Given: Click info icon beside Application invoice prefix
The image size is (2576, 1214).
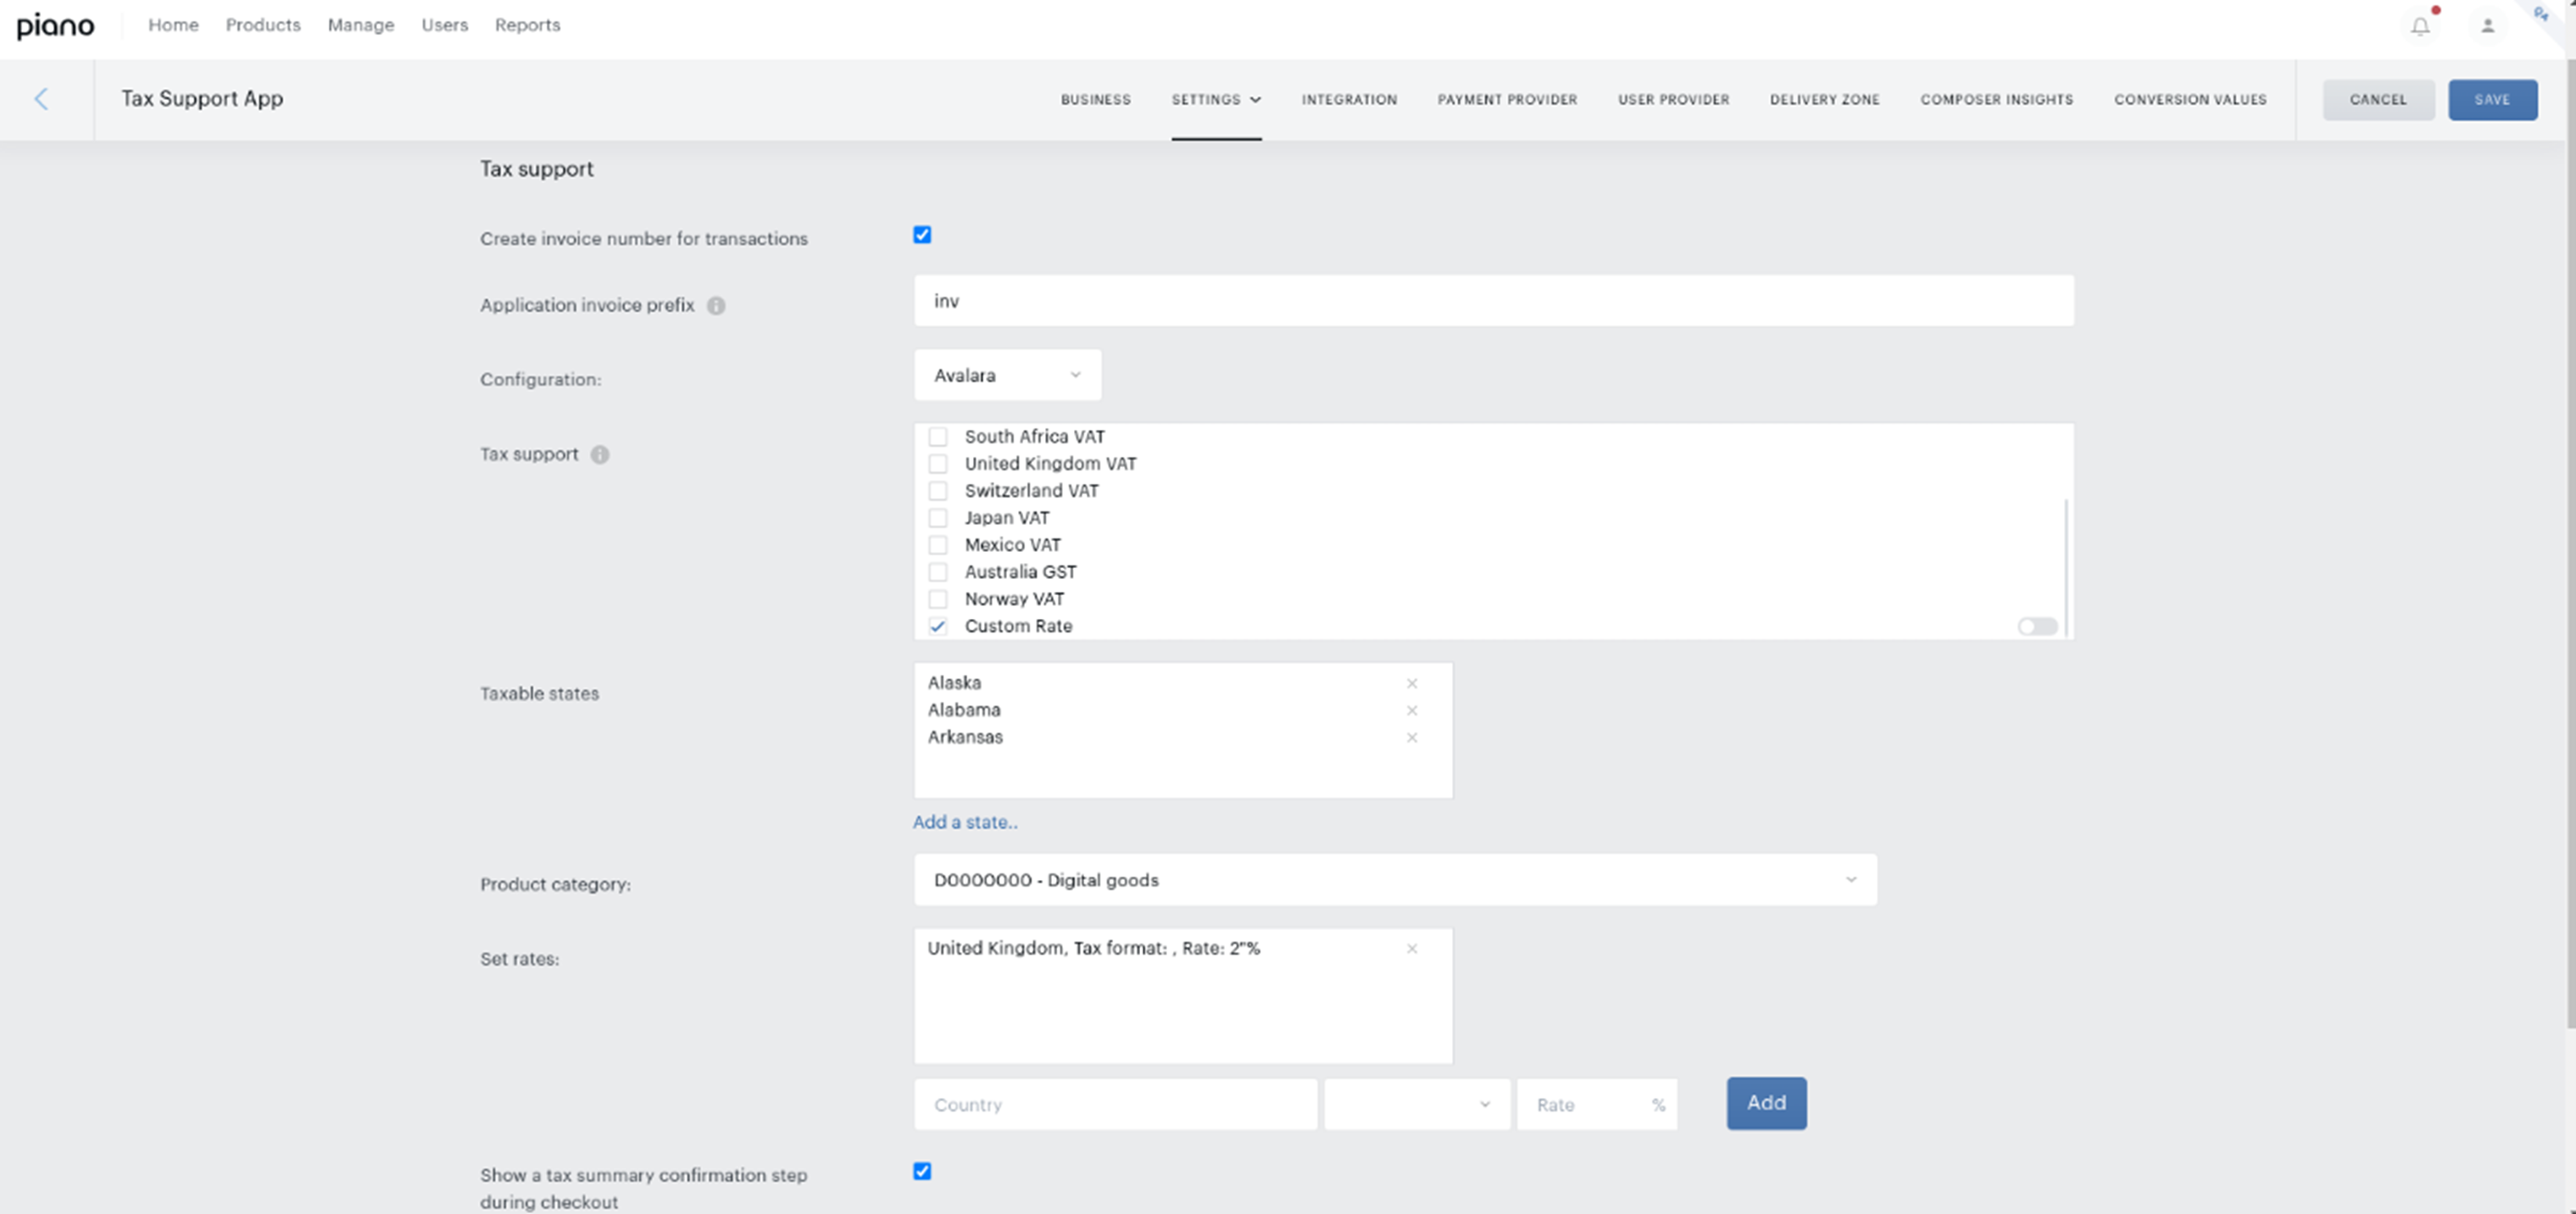Looking at the screenshot, I should (x=716, y=306).
